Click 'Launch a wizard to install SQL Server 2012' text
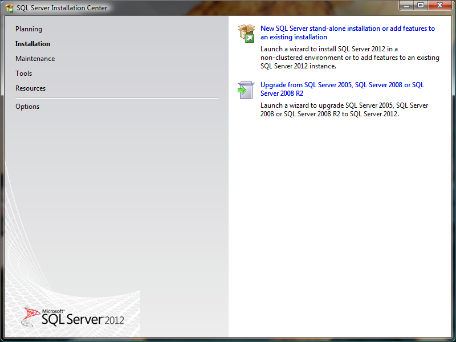 [x=350, y=58]
